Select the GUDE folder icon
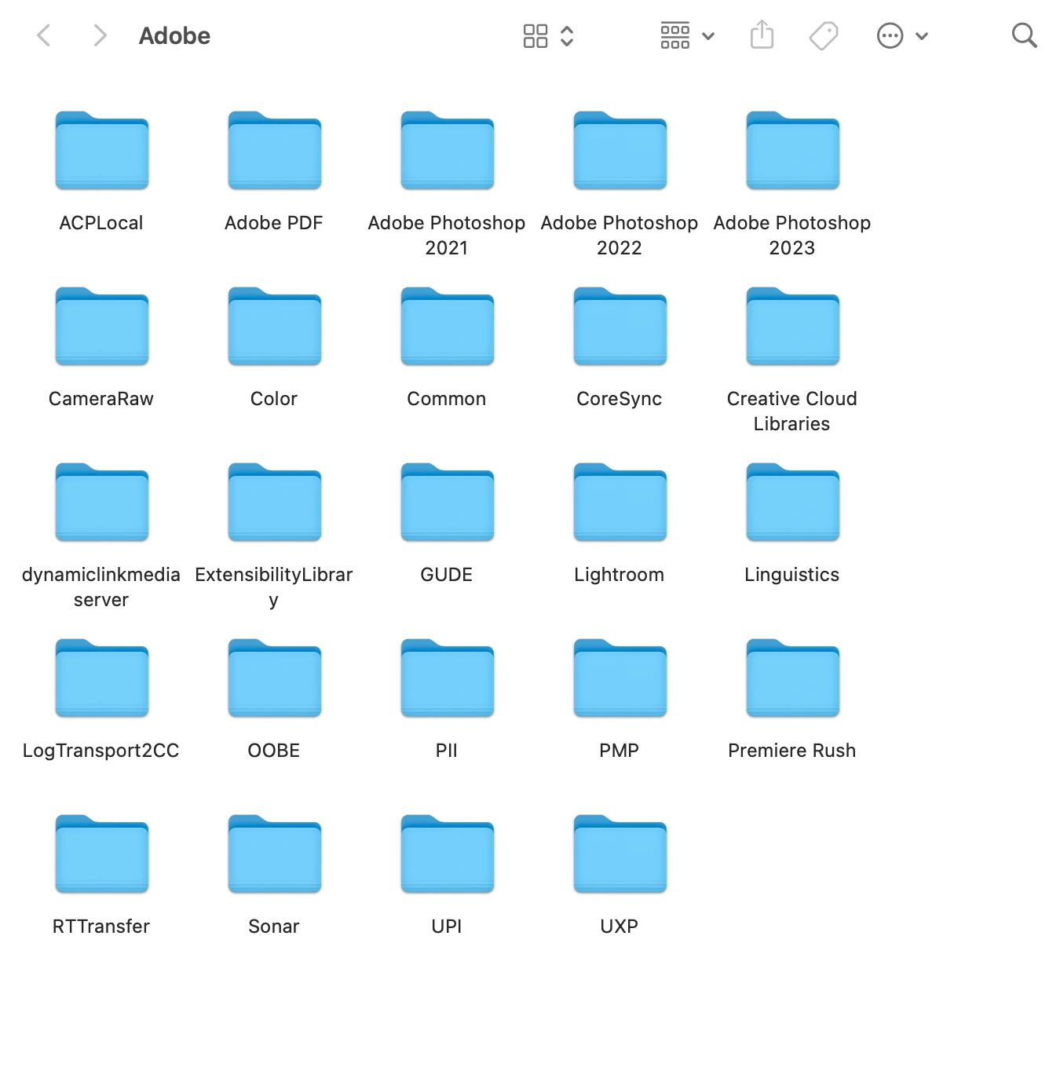The width and height of the screenshot is (1060, 1071). (x=448, y=503)
